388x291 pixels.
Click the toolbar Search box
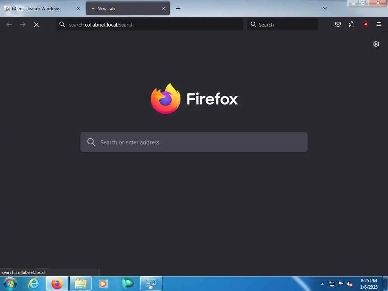coord(283,25)
